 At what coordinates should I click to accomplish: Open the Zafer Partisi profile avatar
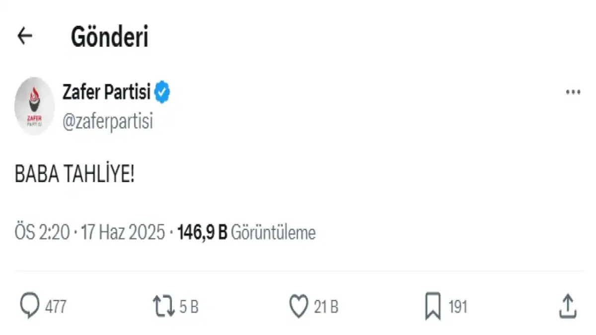coord(34,106)
